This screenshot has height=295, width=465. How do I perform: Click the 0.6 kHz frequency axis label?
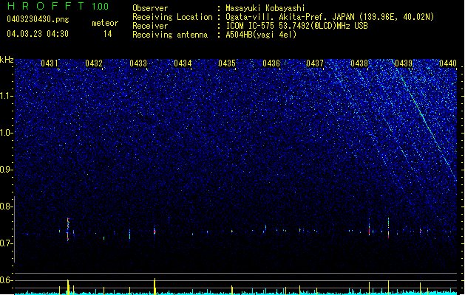point(7,280)
